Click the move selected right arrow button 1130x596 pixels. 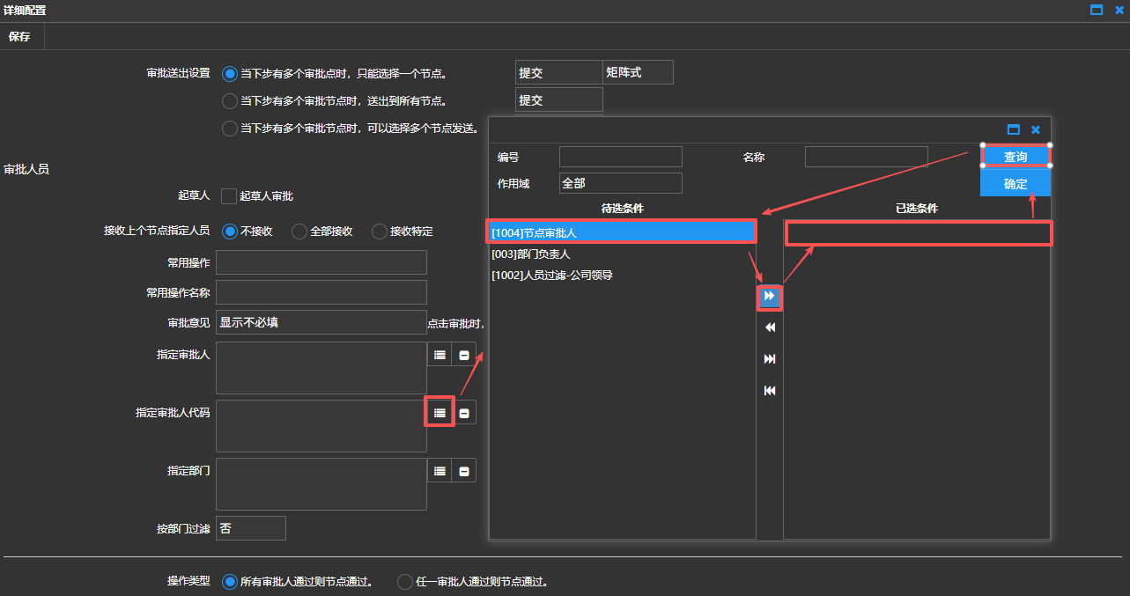(770, 297)
